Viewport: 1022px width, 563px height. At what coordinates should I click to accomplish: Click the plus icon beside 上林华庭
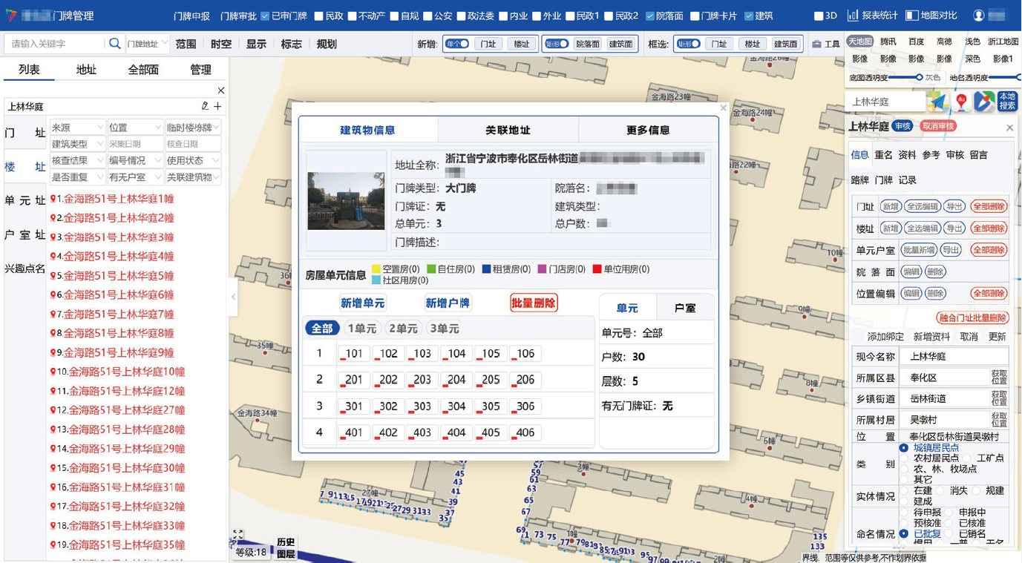tap(217, 107)
